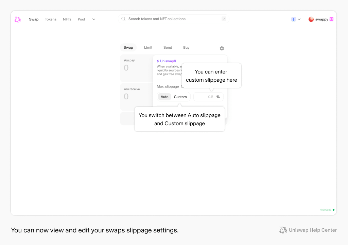Open Tokens in the top navigation

[51, 19]
